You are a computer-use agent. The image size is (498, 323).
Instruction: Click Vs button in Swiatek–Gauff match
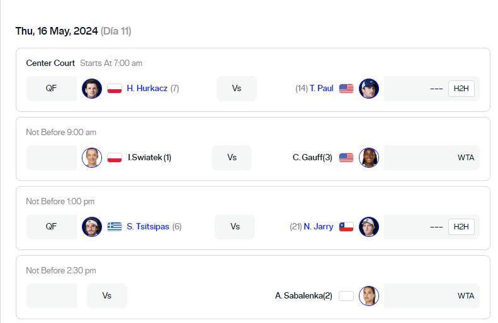[x=232, y=158]
